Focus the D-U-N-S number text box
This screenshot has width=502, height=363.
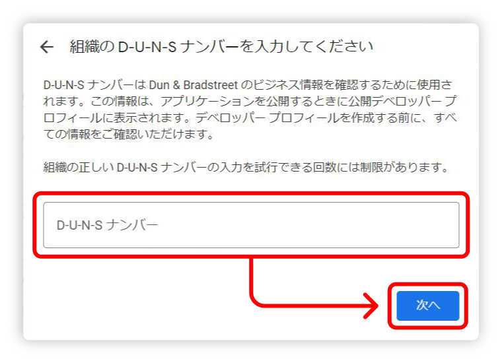coord(251,225)
